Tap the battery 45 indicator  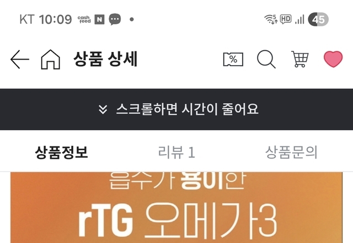(318, 19)
